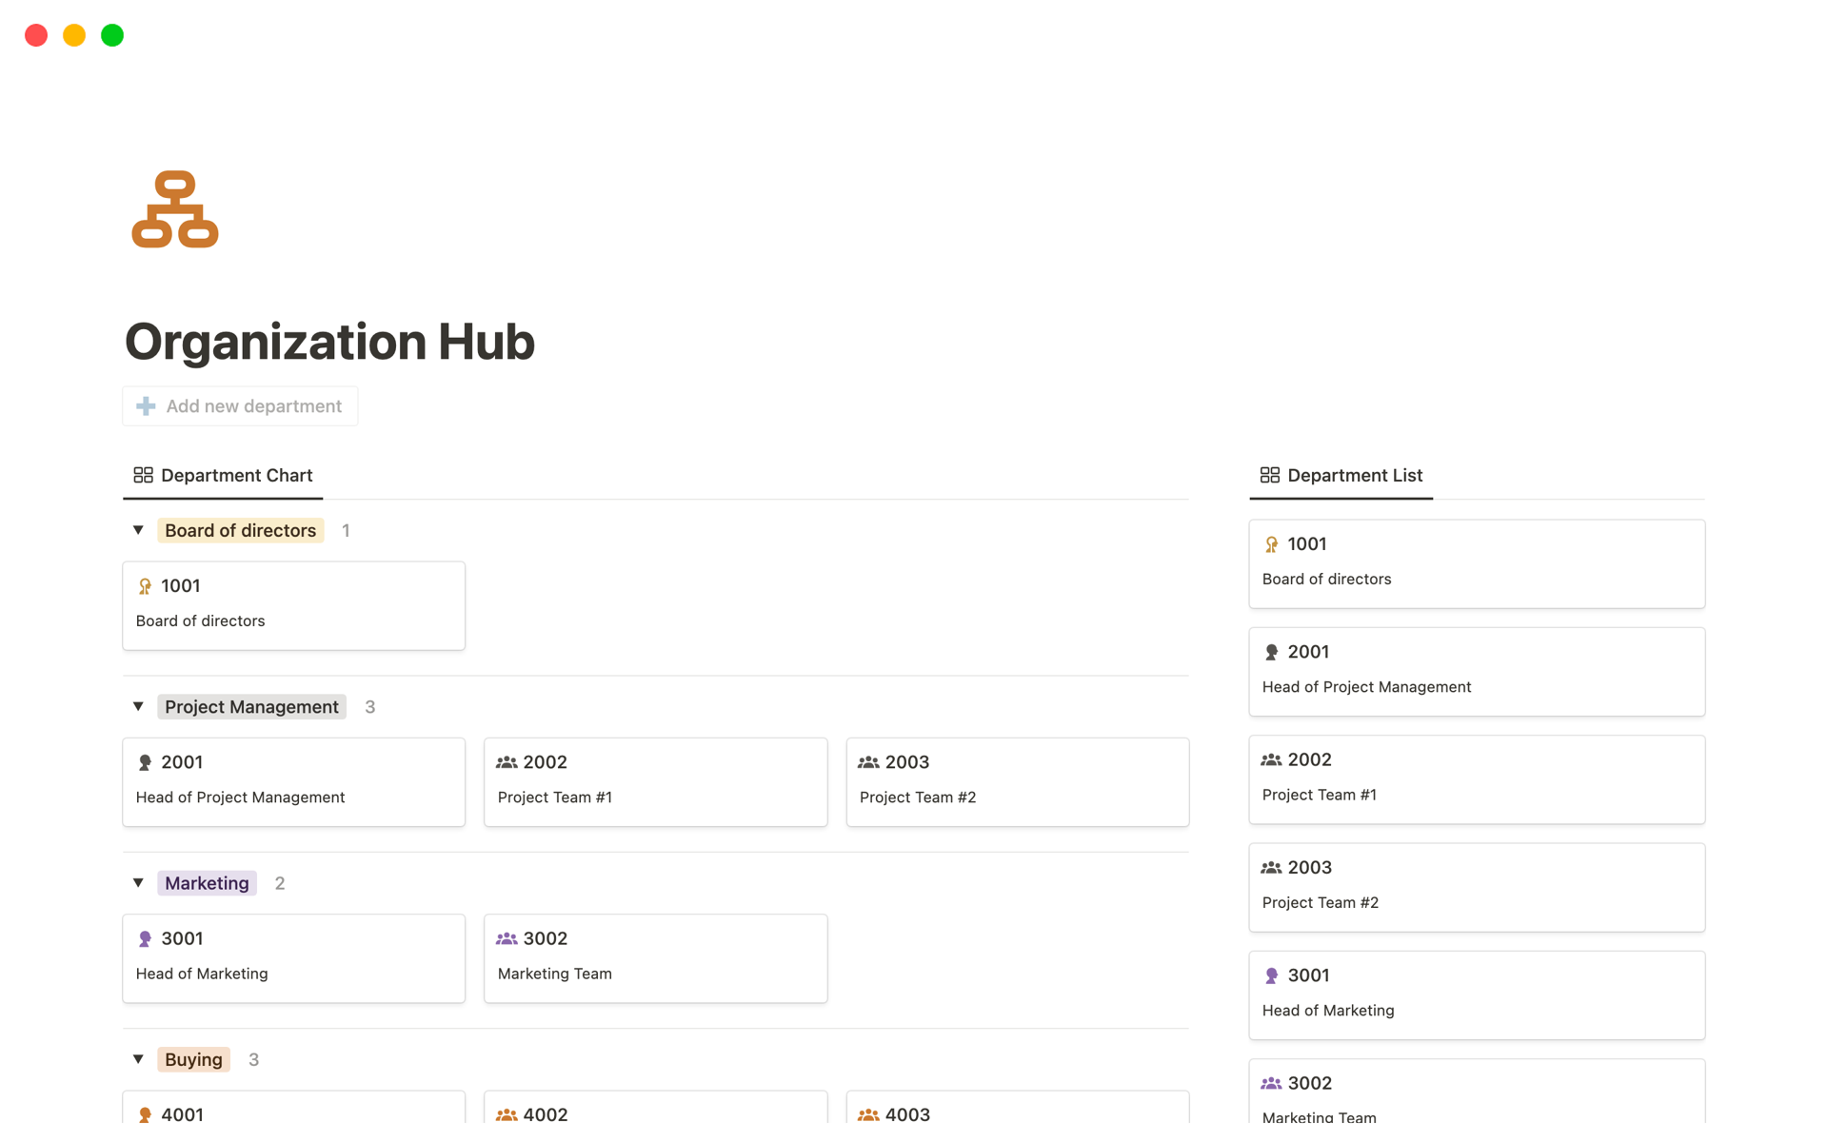The image size is (1828, 1142).
Task: Click the award icon on chart card 1001
Action: point(145,586)
